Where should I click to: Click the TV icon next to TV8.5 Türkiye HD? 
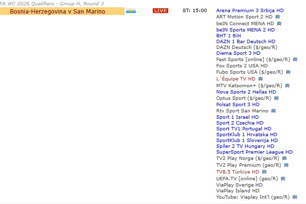264,172
